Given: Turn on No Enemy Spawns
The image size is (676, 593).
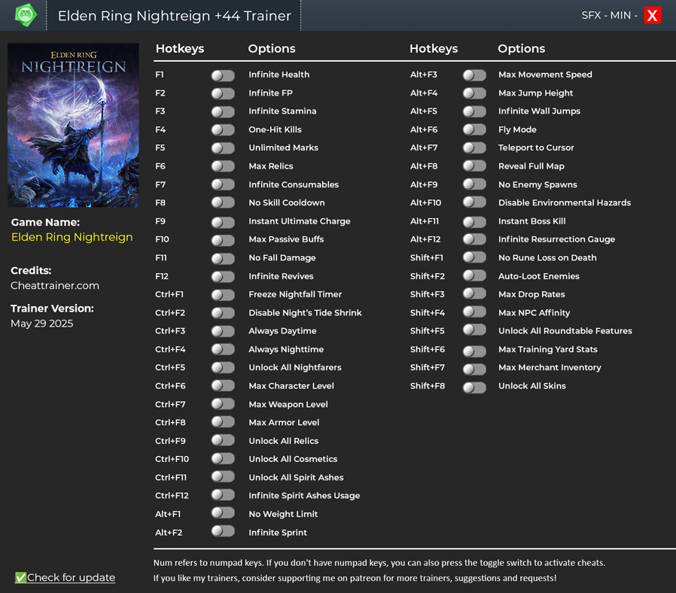Looking at the screenshot, I should coord(474,184).
